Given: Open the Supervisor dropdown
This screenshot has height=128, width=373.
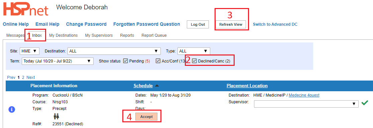Looking at the screenshot, I should pyautogui.click(x=306, y=104).
